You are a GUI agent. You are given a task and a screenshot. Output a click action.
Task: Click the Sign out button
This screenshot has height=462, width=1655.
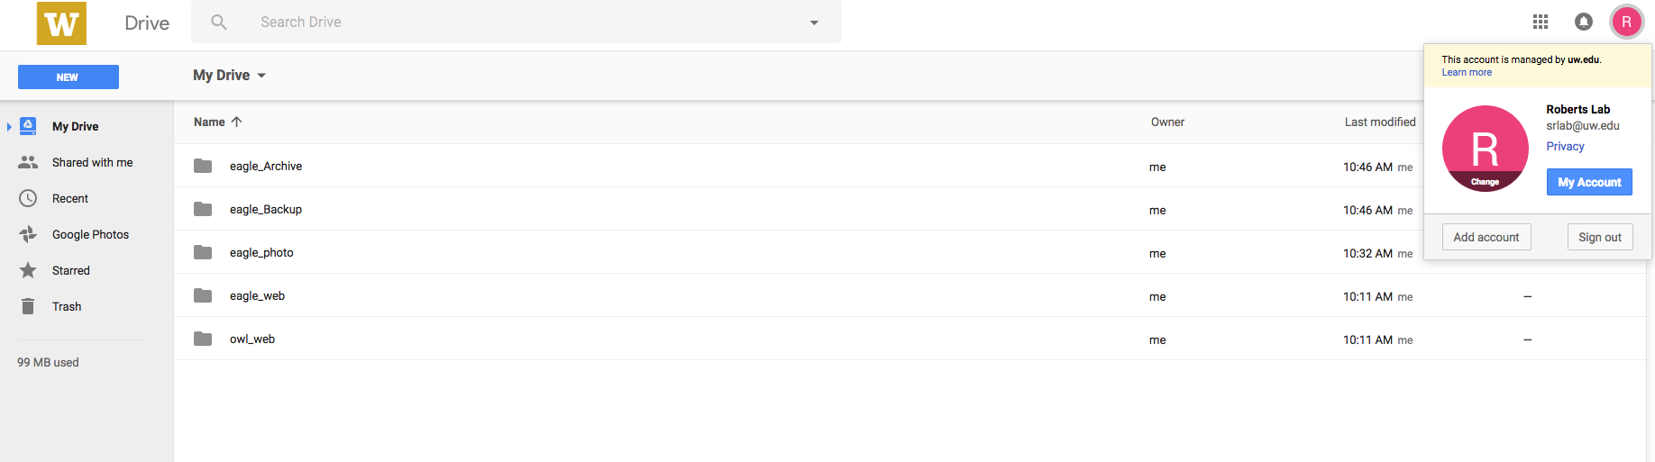coord(1599,237)
